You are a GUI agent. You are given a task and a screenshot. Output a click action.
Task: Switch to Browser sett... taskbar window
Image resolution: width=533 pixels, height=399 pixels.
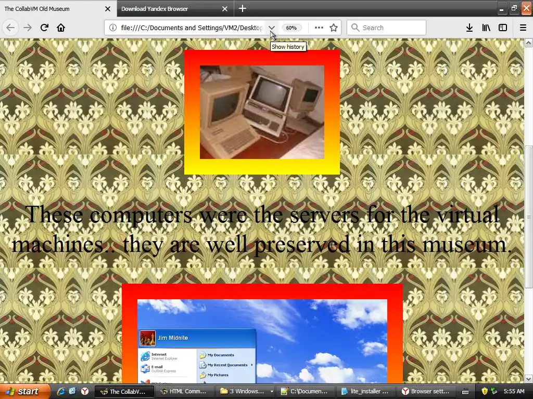(x=426, y=392)
